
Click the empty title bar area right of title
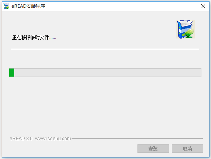coord(121,6)
